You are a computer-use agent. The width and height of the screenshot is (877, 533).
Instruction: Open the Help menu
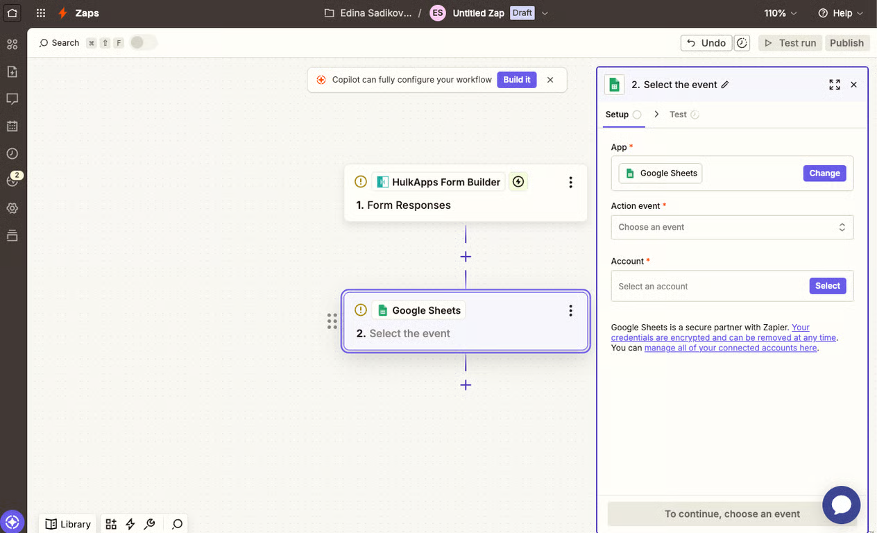point(840,13)
